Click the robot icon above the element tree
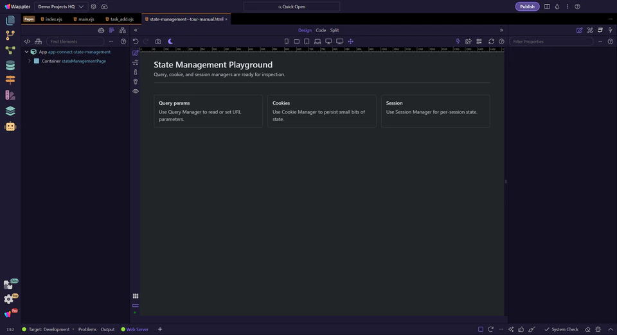 101,30
